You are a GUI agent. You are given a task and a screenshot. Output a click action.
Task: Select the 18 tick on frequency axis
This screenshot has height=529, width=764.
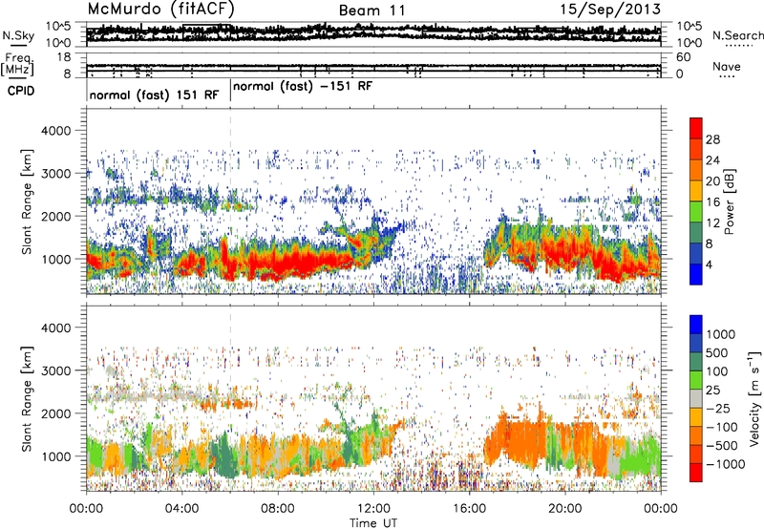pyautogui.click(x=64, y=57)
